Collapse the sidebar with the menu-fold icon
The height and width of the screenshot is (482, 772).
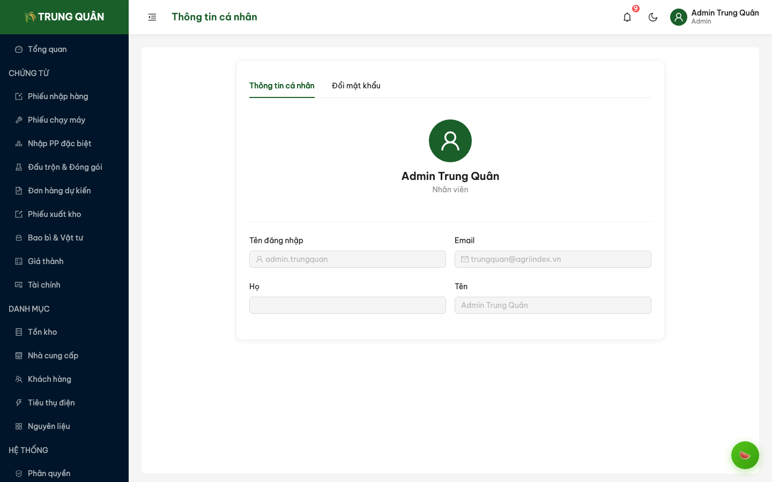pyautogui.click(x=152, y=17)
